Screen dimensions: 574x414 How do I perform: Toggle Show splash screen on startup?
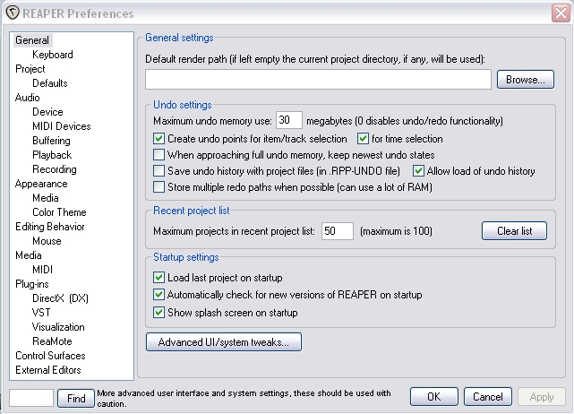click(160, 313)
